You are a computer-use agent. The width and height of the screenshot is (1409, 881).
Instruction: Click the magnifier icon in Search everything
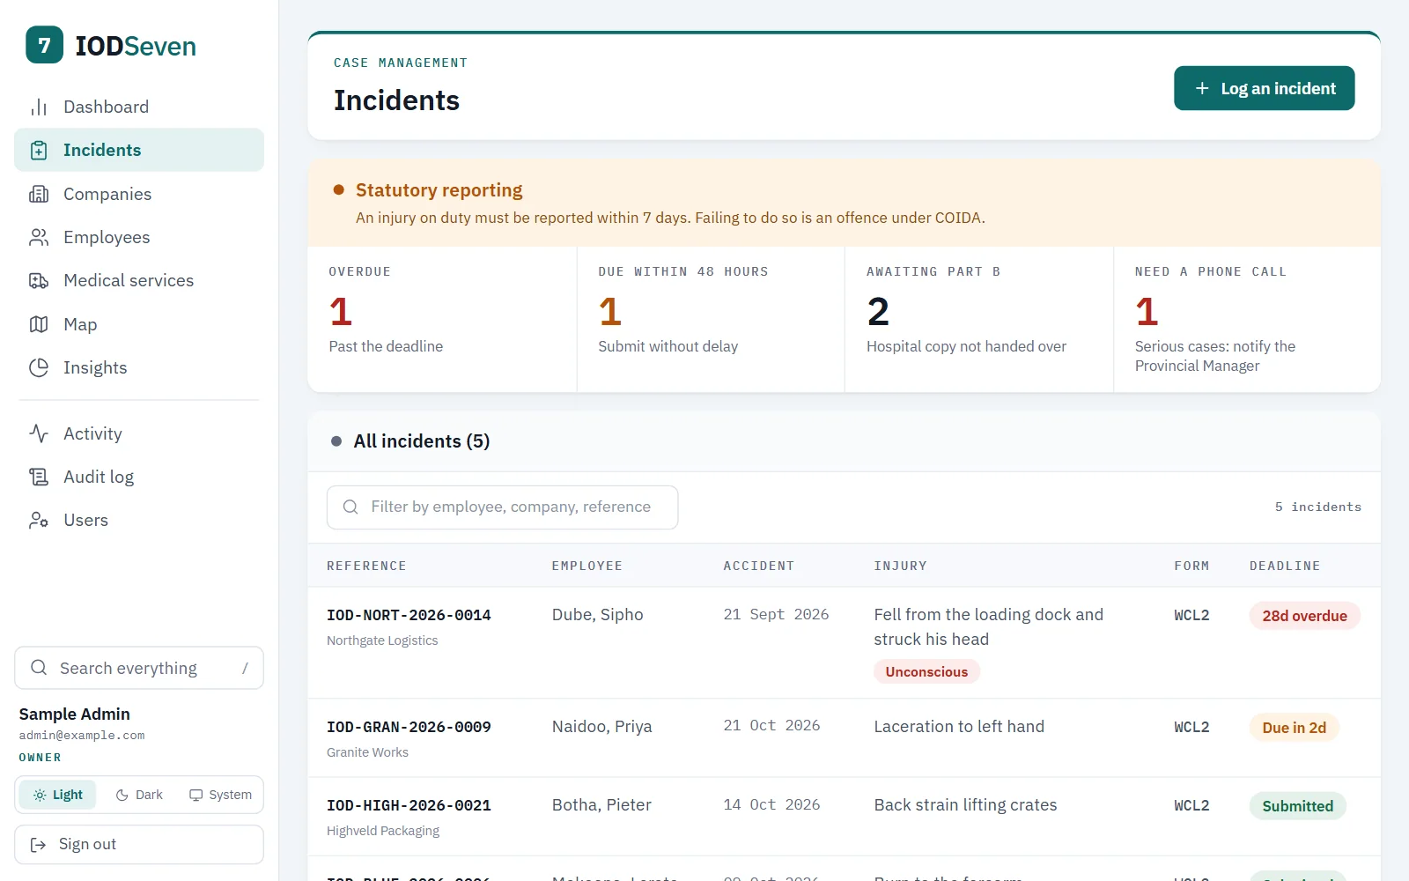pos(39,668)
